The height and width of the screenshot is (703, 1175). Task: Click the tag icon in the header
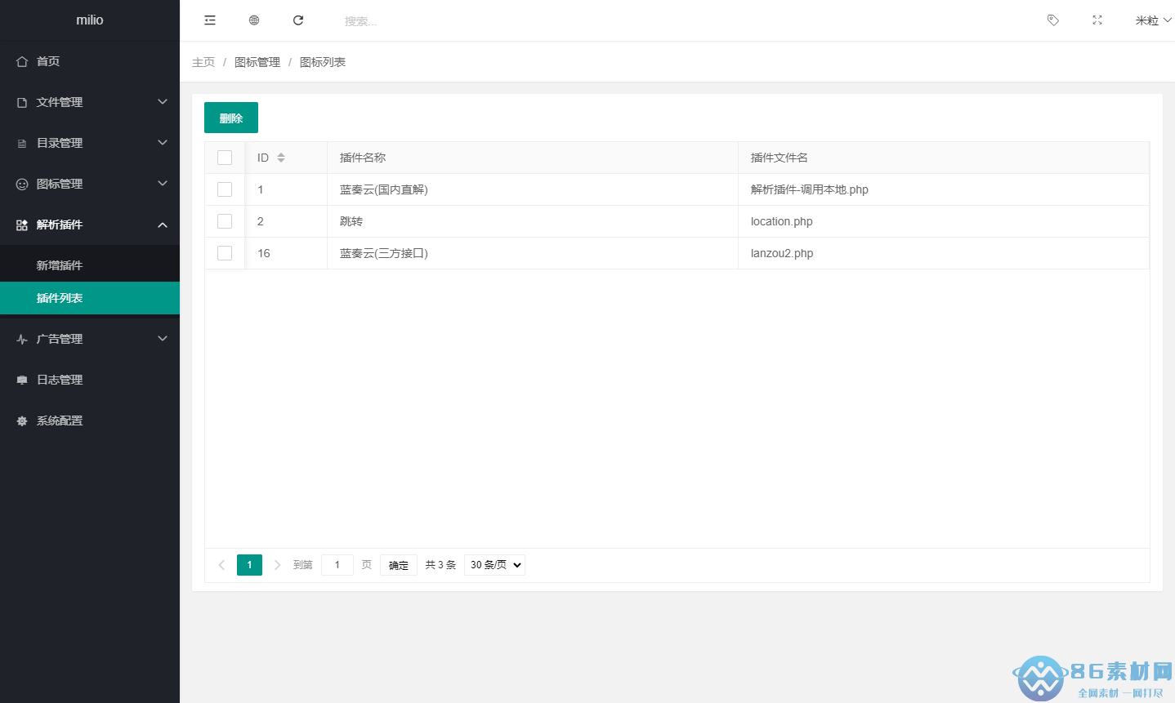coord(1053,20)
